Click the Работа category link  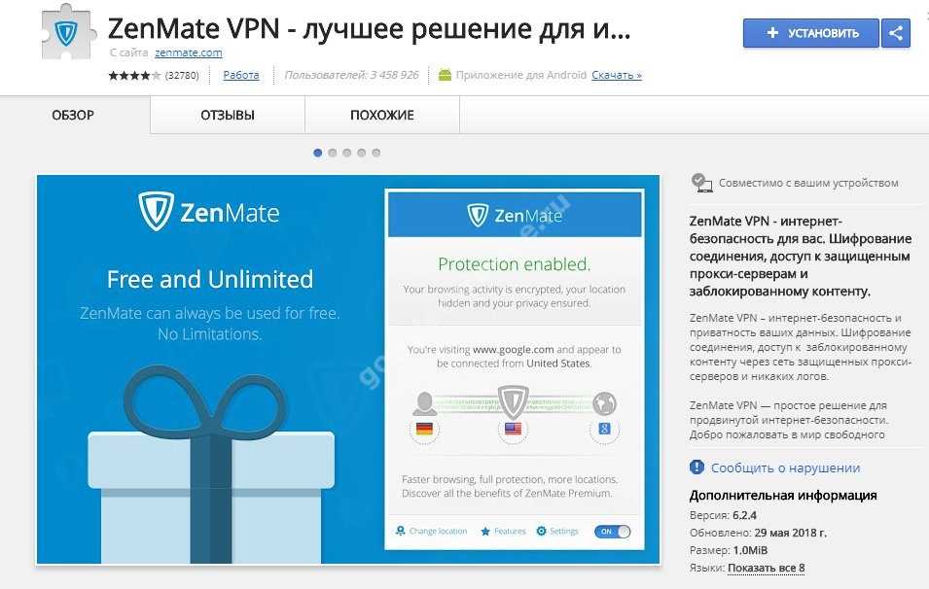click(241, 75)
